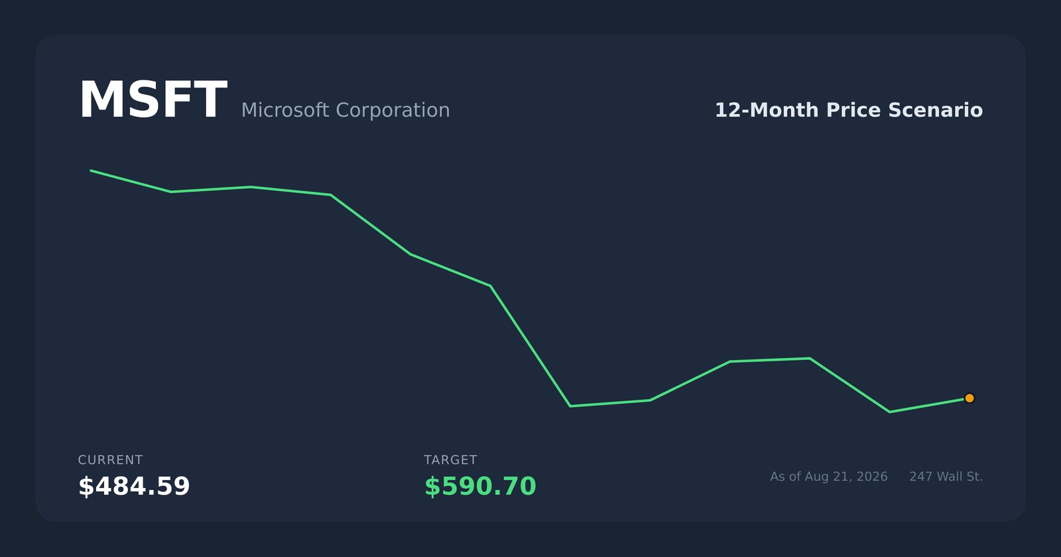Click the 12-Month Price Scenario title
This screenshot has height=557, width=1061.
point(849,110)
